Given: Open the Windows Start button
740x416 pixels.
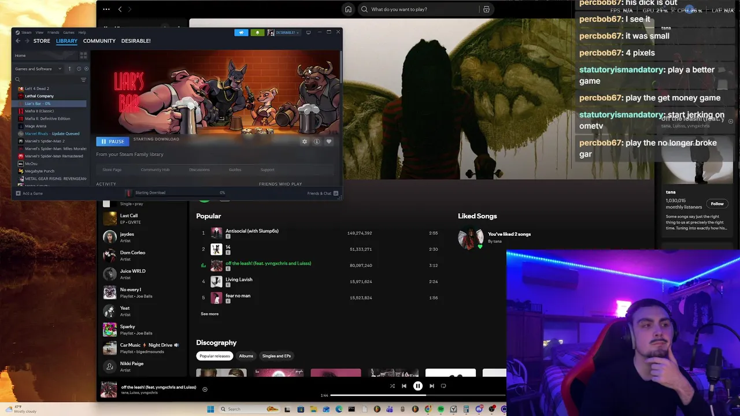Looking at the screenshot, I should 211,409.
